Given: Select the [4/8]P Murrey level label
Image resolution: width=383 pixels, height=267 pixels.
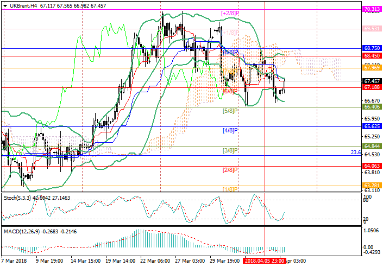Looking at the screenshot, I should point(230,130).
